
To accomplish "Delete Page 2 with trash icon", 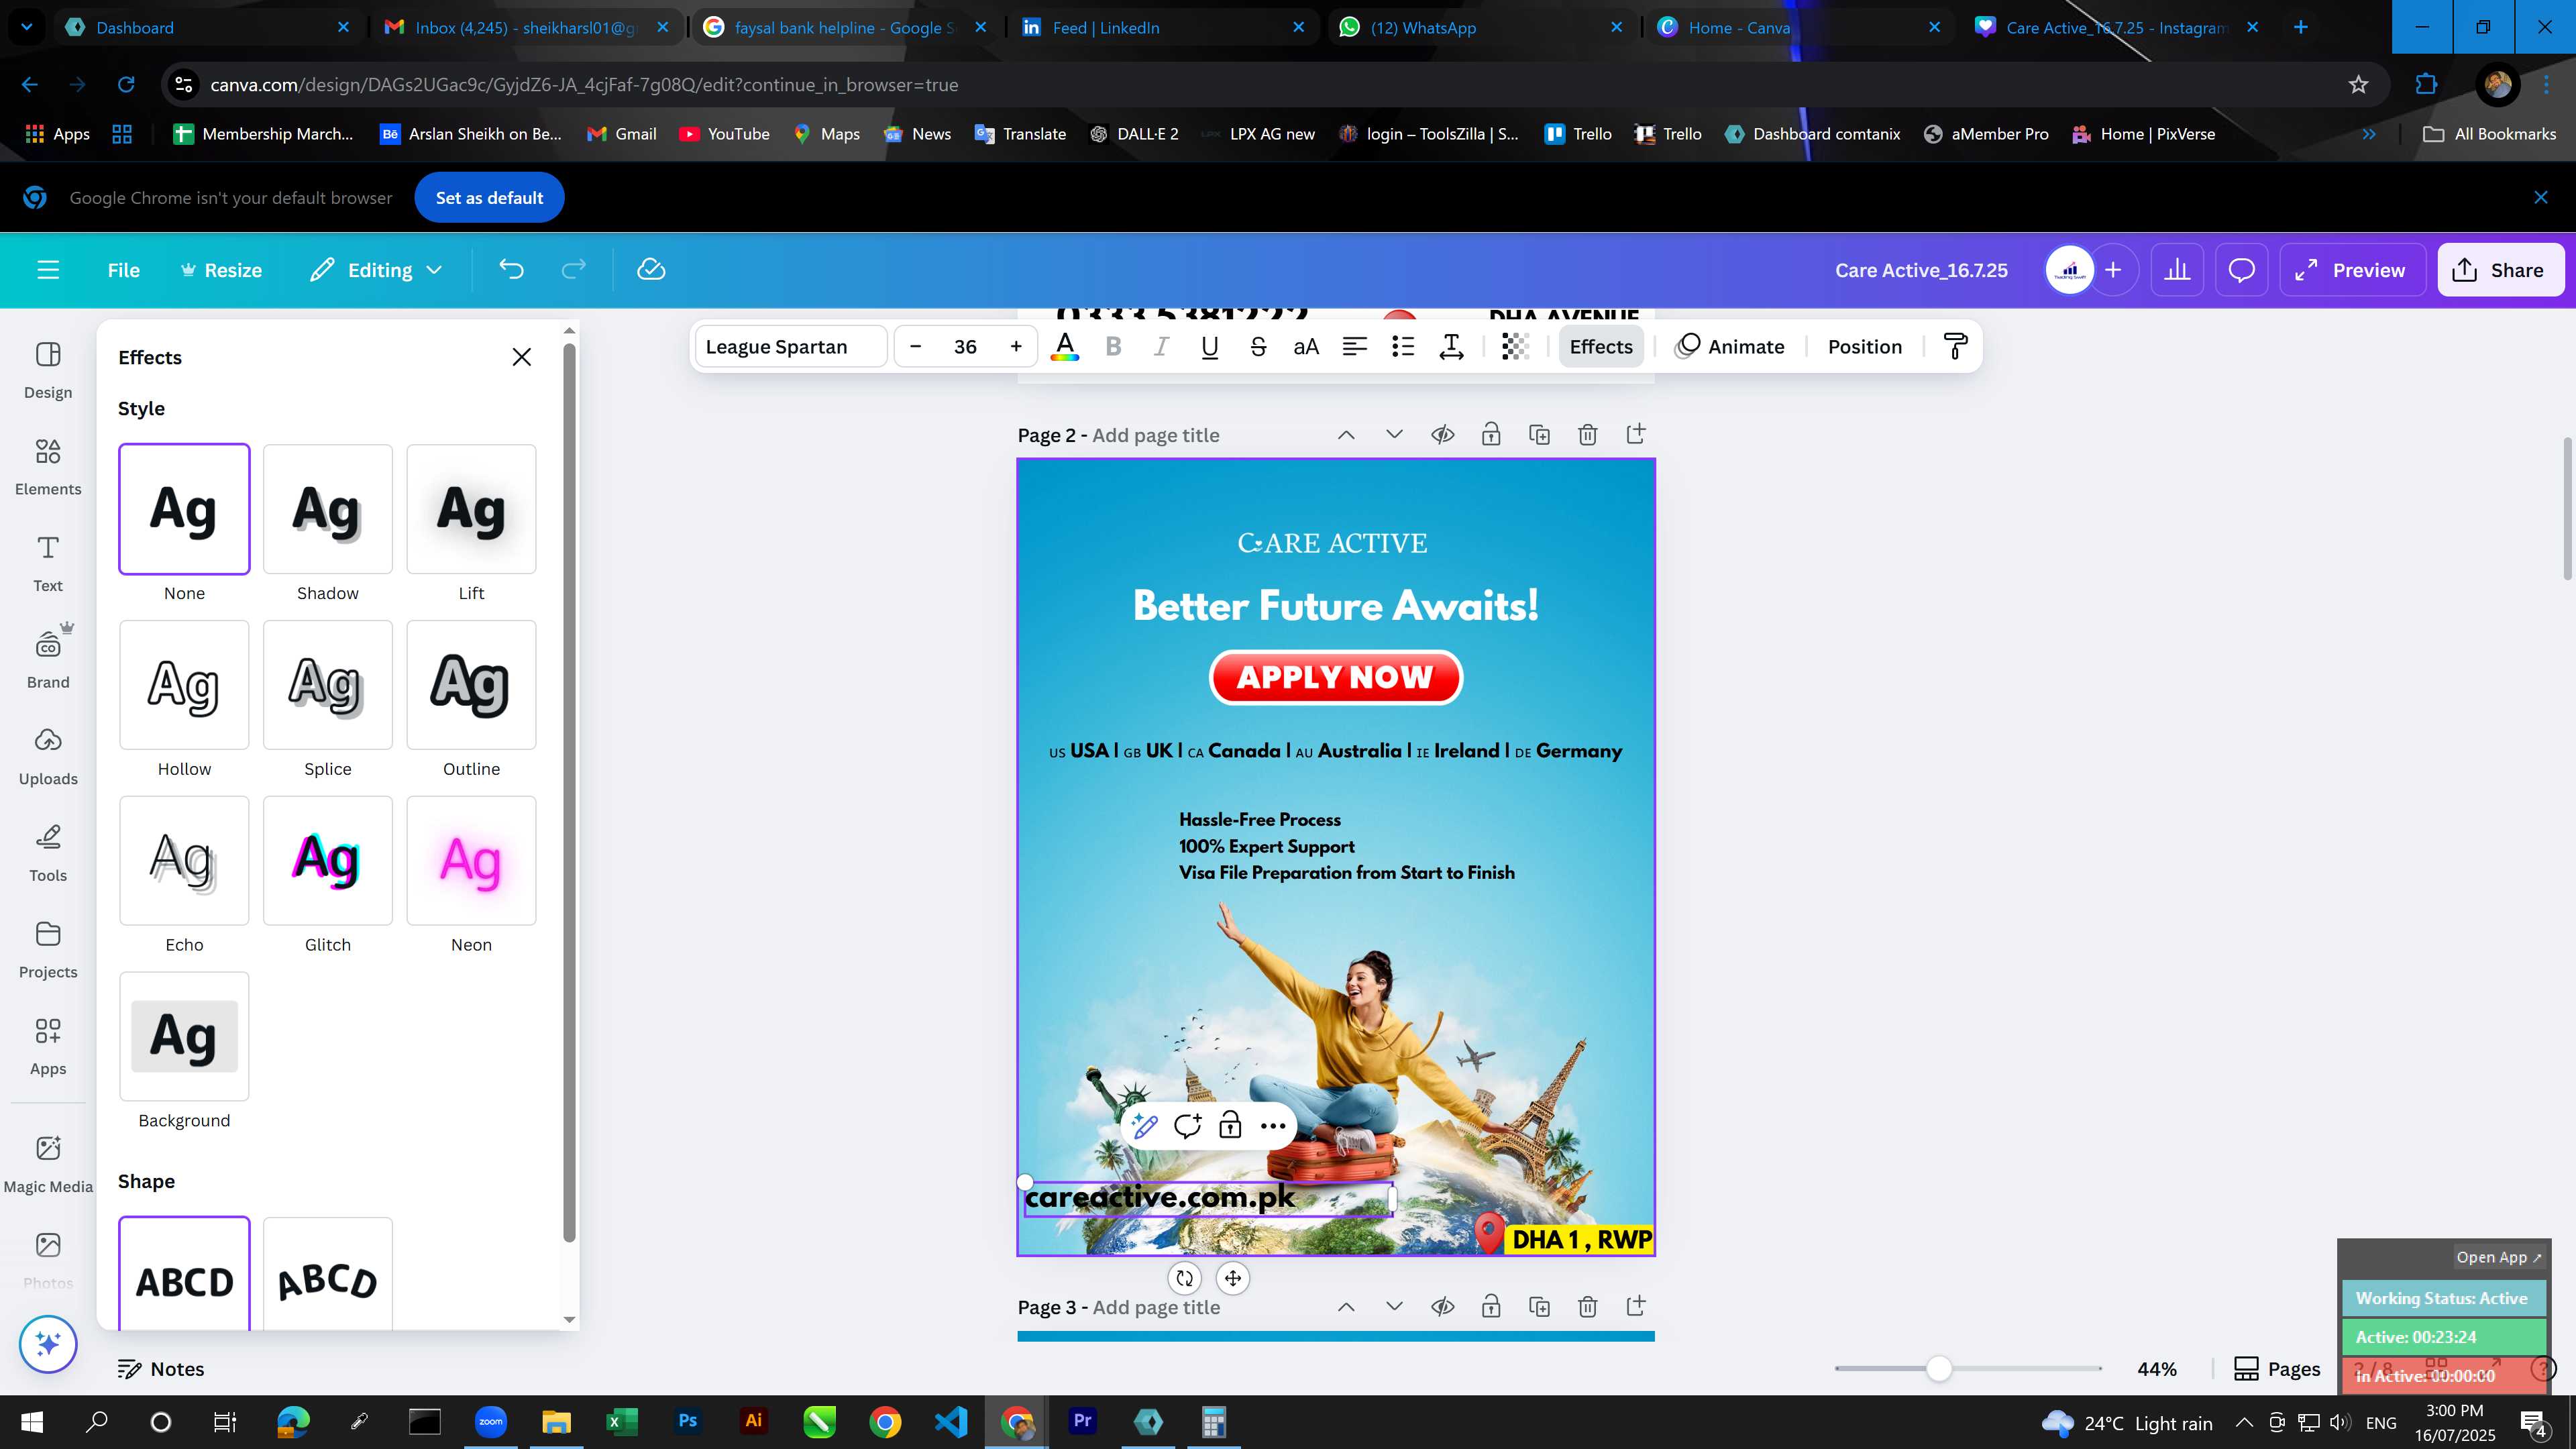I will (x=1587, y=435).
